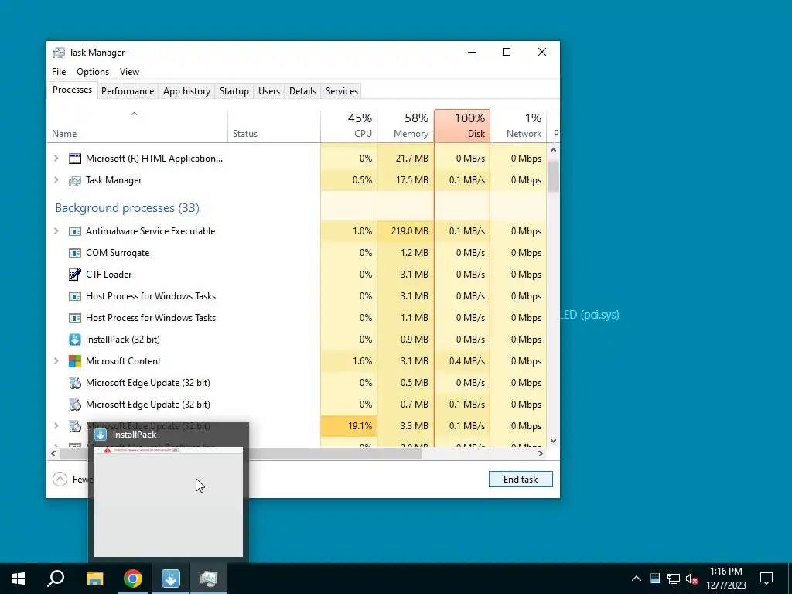Click the network status tray icon
The width and height of the screenshot is (792, 594).
point(674,579)
